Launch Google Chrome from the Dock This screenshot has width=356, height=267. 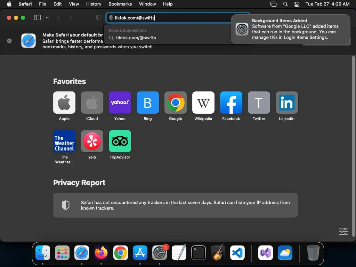click(121, 253)
